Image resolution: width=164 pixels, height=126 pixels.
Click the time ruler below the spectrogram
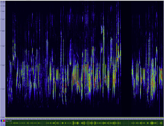tap(85, 119)
